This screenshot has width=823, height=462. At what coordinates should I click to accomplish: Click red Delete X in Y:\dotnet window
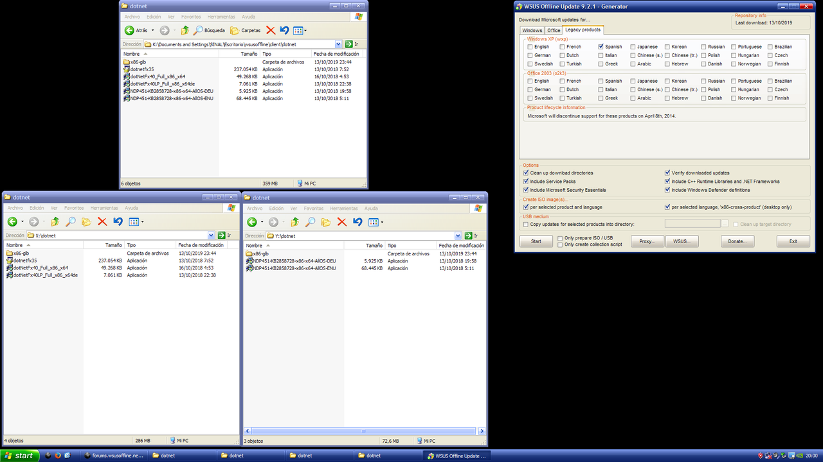(342, 222)
